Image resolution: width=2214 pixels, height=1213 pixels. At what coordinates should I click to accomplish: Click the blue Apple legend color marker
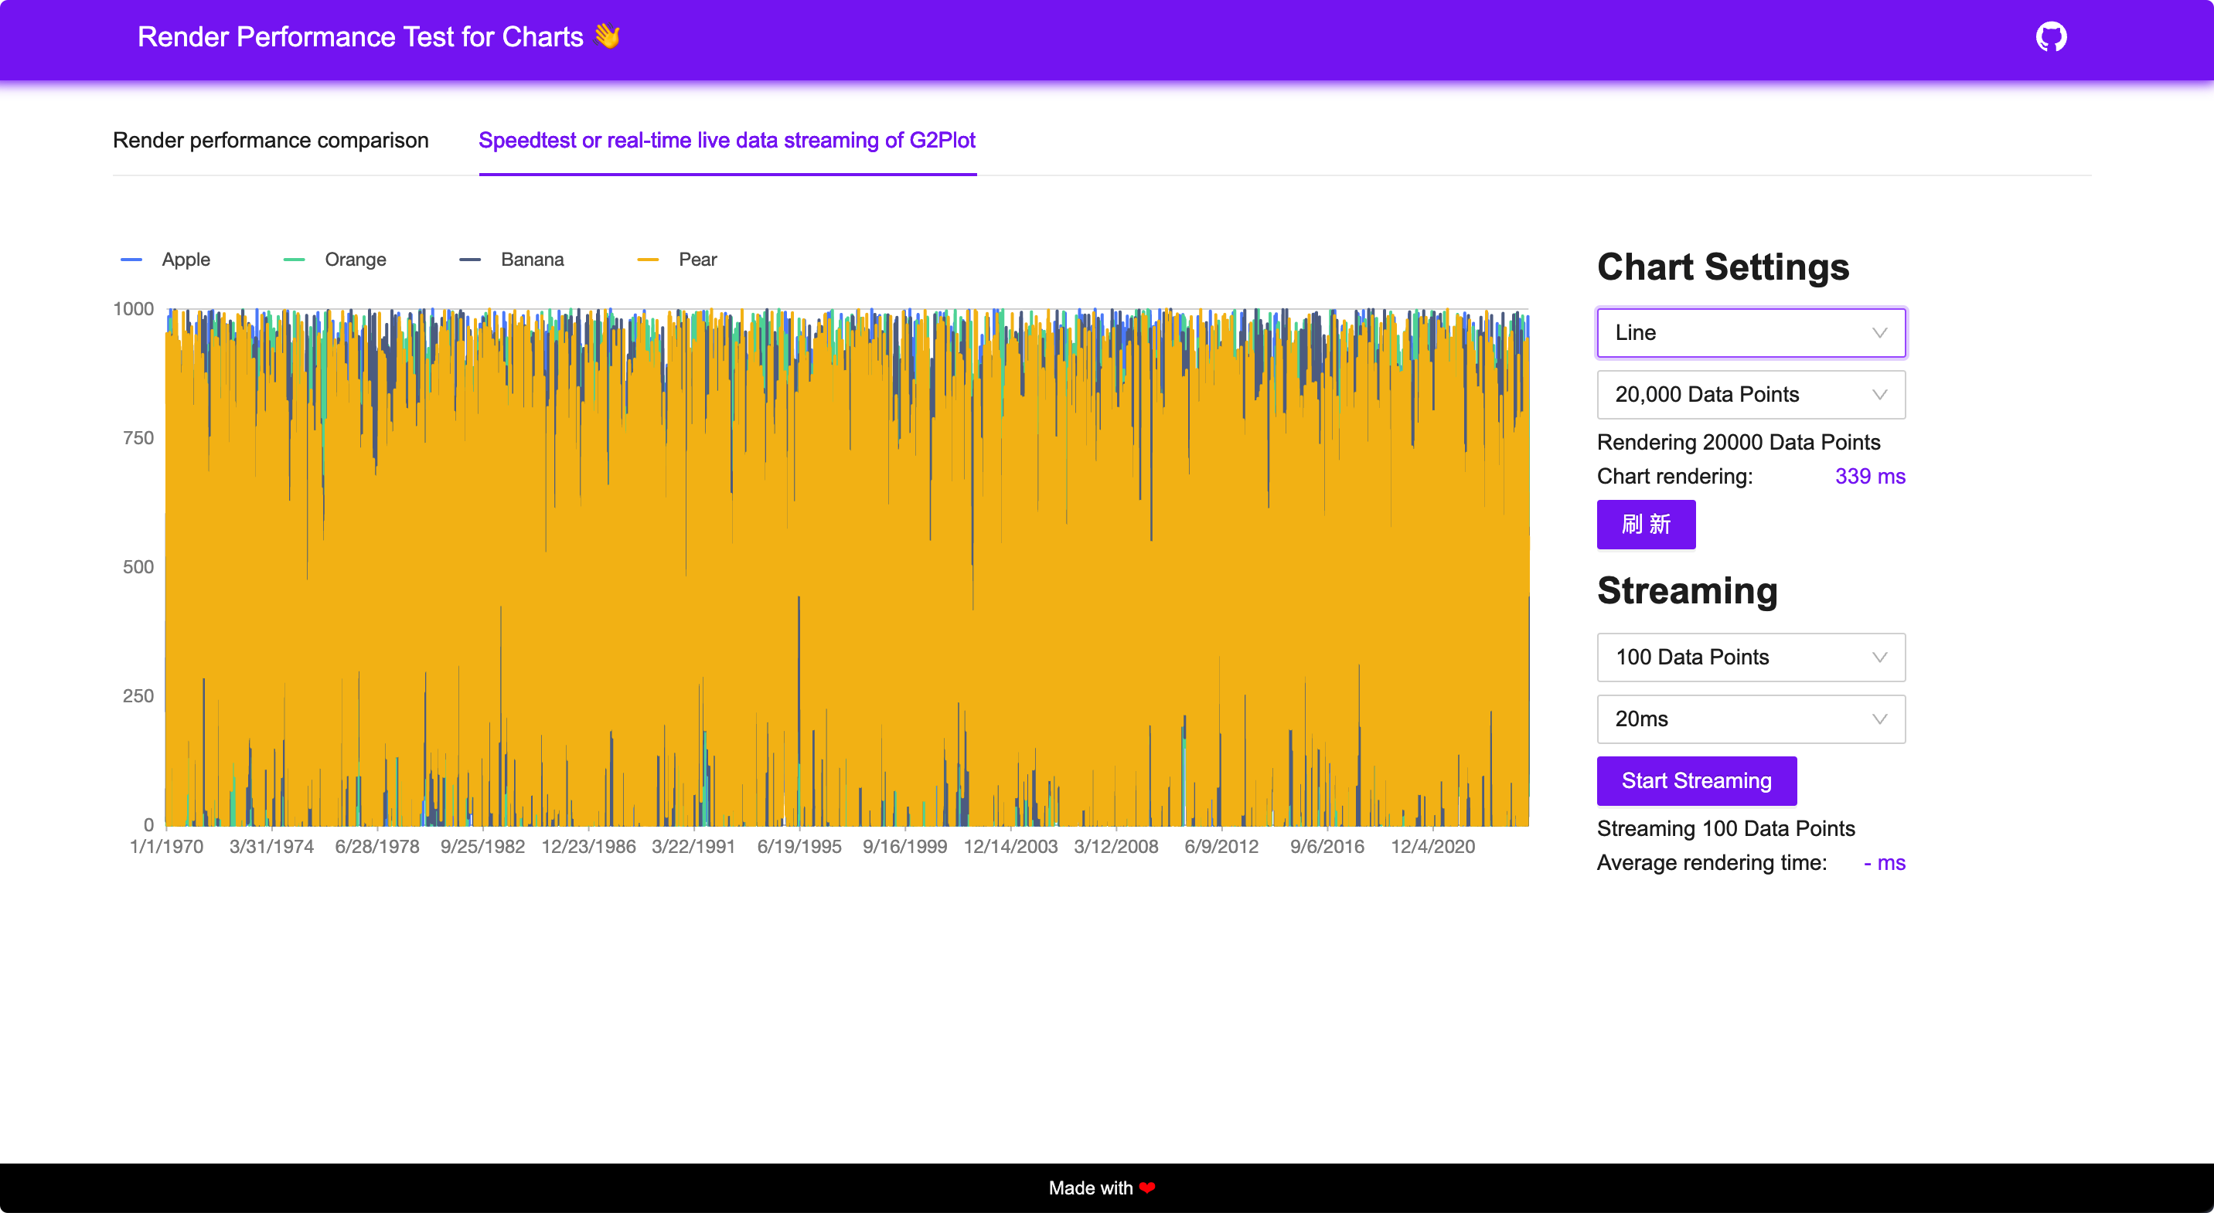point(131,260)
